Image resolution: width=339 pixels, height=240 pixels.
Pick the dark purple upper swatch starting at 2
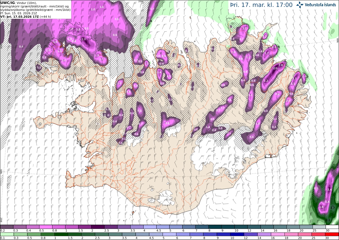[x=98, y=227]
